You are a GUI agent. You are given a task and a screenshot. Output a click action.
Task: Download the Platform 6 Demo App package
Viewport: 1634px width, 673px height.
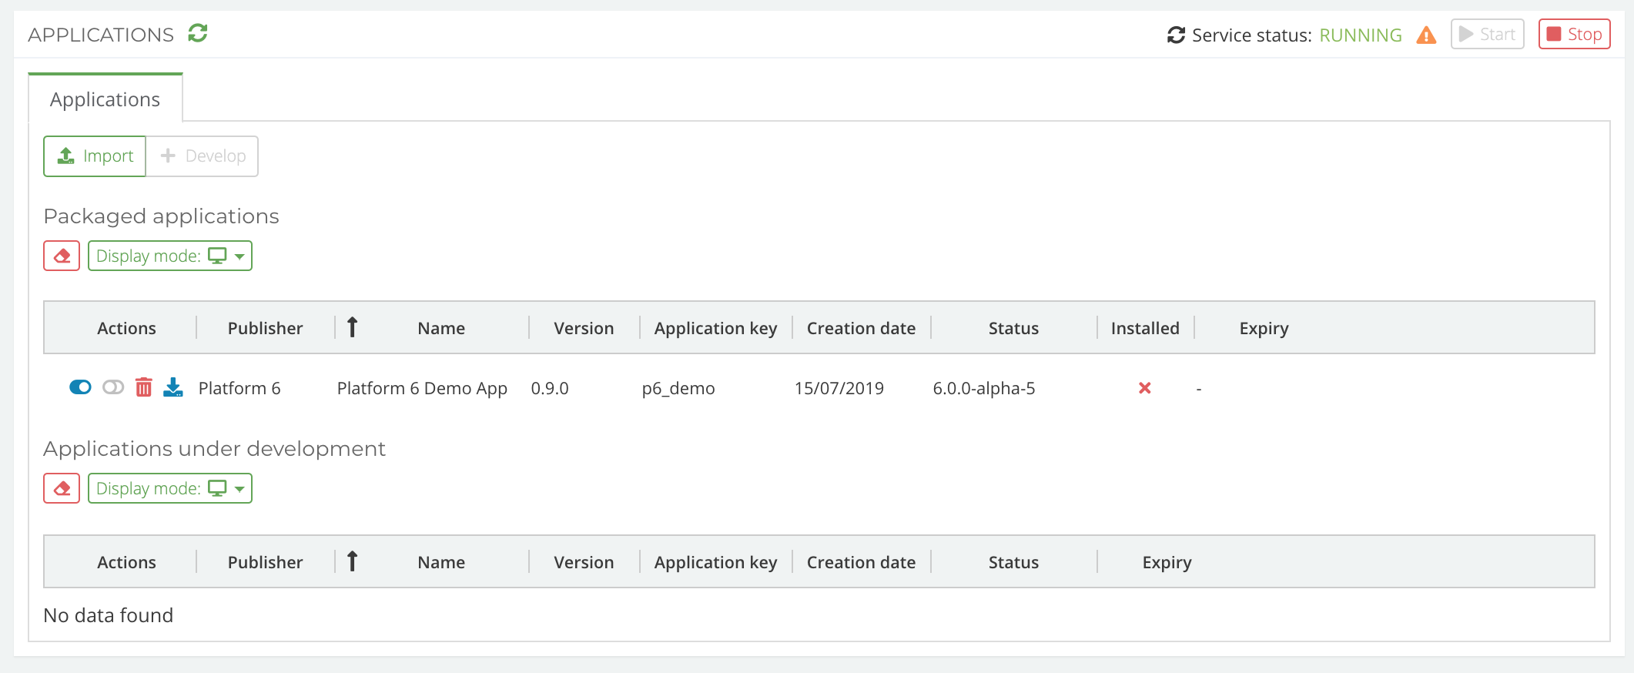coord(173,387)
